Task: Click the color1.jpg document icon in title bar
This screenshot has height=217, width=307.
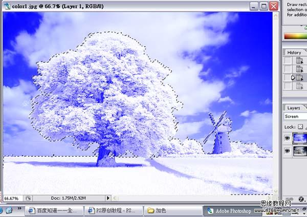Action: 7,6
